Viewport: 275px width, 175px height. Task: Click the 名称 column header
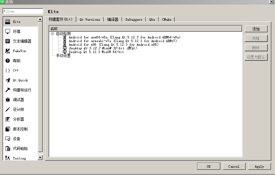[x=145, y=29]
